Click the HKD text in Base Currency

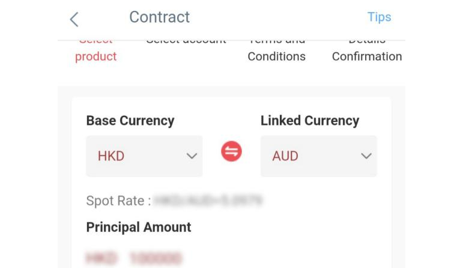(111, 156)
